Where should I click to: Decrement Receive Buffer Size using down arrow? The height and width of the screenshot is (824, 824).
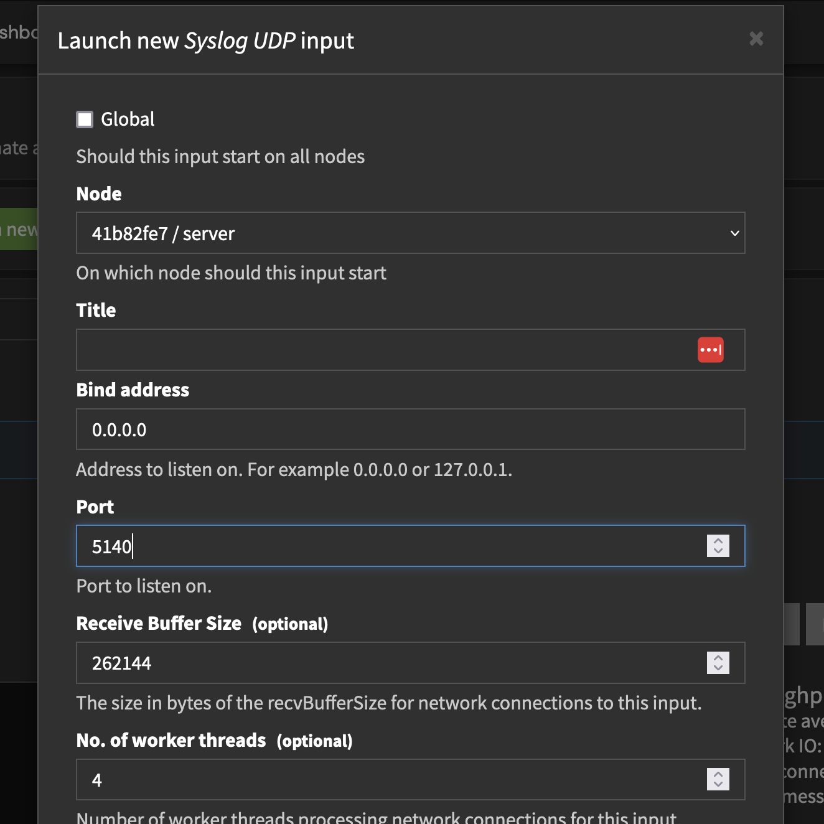718,668
